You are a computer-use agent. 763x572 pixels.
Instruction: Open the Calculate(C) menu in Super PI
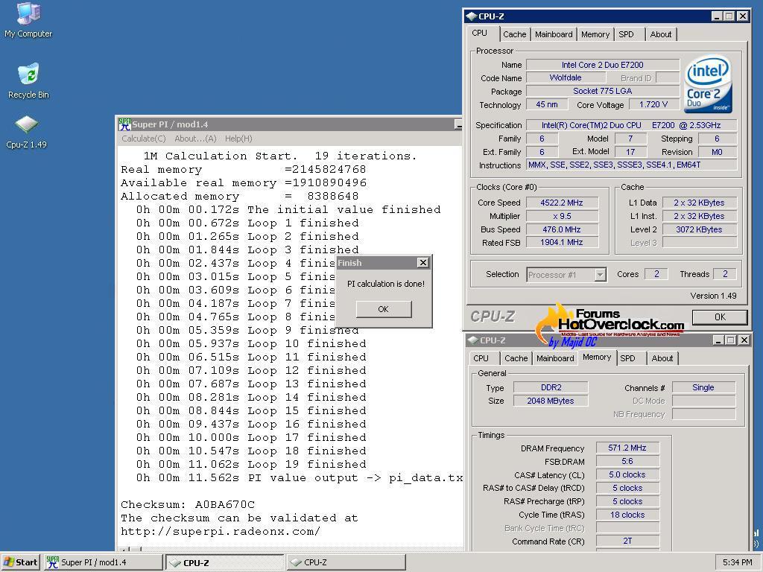coord(144,139)
